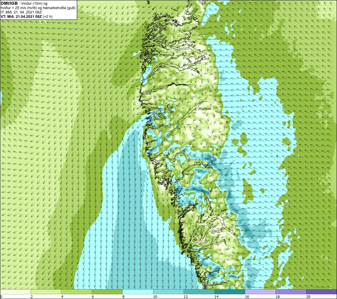Click the 16–18 m/s light purple swatch
This screenshot has height=299, width=337.
click(x=260, y=292)
